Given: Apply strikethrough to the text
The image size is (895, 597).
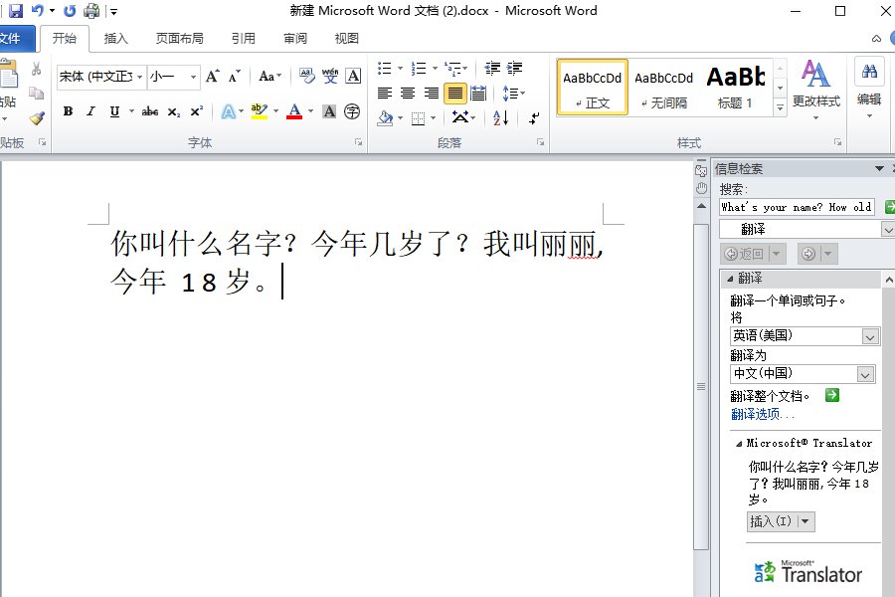Looking at the screenshot, I should pyautogui.click(x=148, y=110).
